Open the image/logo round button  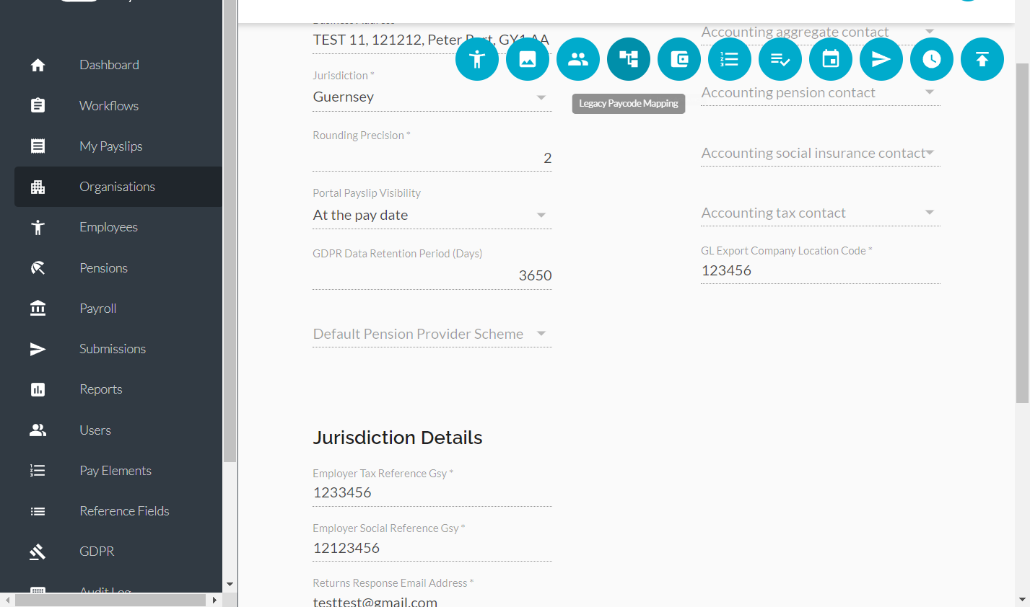528,59
